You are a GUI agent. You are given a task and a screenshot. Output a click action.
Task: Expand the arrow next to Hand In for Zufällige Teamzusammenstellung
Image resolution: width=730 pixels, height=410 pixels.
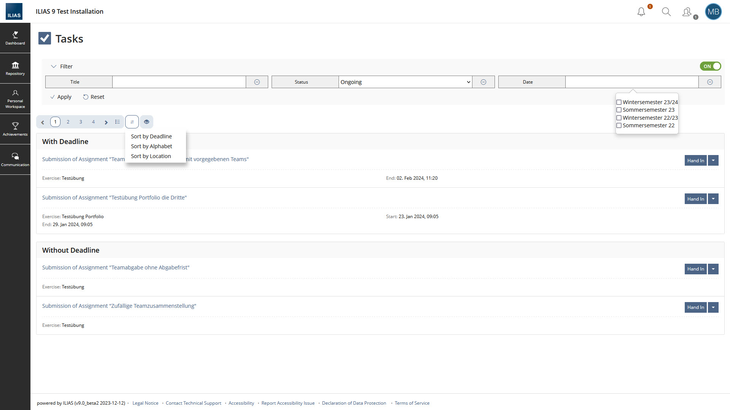(x=713, y=307)
